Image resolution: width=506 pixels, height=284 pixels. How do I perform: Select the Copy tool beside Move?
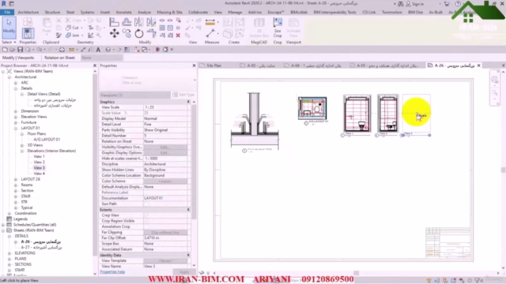pyautogui.click(x=126, y=33)
